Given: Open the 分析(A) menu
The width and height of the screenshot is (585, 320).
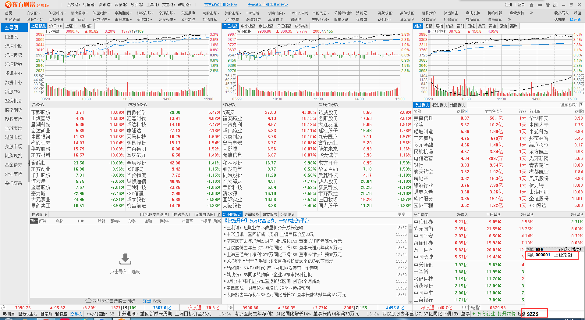Looking at the screenshot, I should [137, 5].
